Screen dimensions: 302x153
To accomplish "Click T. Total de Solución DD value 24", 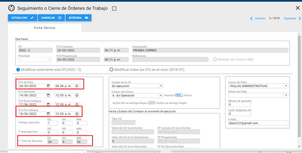I will pos(52,142).
